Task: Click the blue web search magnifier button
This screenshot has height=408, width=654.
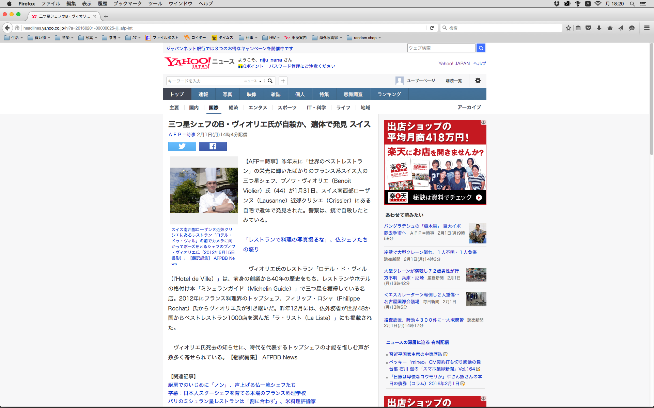Action: [481, 48]
